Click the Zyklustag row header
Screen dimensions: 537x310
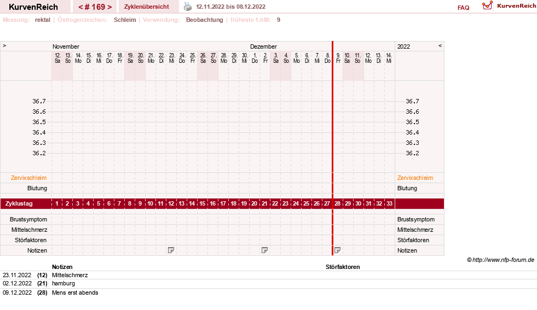tap(19, 203)
